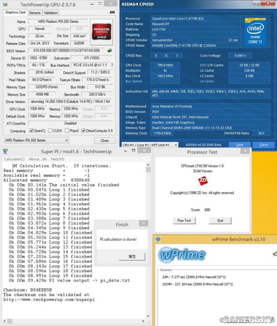The height and width of the screenshot is (326, 277).
Task: Click the Chipset field Intel Wildcat Point Z97
Action: 211,117
